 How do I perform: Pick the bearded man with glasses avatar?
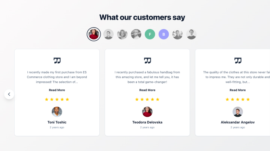(136, 34)
